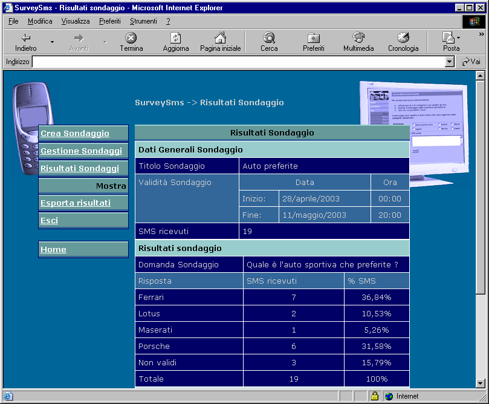
Task: Go to home via Pagina iniziale icon
Action: pyautogui.click(x=220, y=38)
